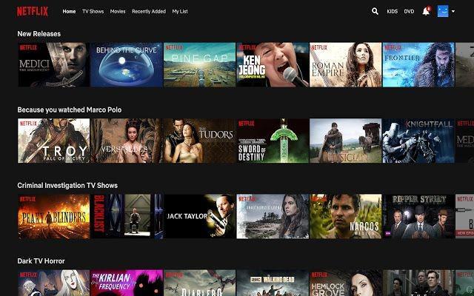The width and height of the screenshot is (474, 296).
Task: Open the Medici thumbnail
Action: point(54,64)
